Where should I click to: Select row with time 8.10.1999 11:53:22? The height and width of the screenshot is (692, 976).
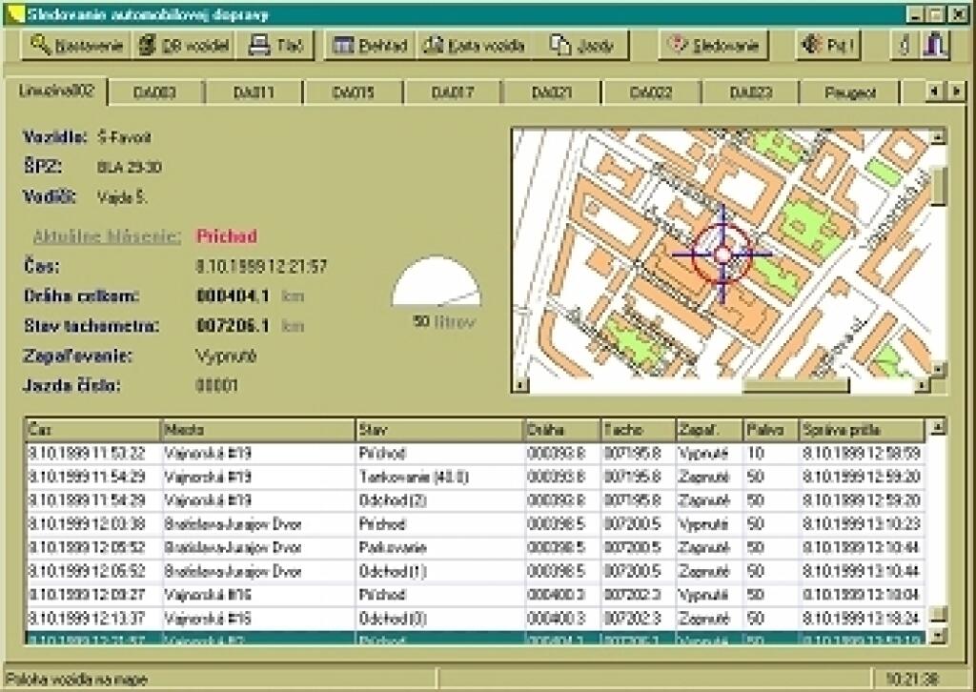click(476, 454)
